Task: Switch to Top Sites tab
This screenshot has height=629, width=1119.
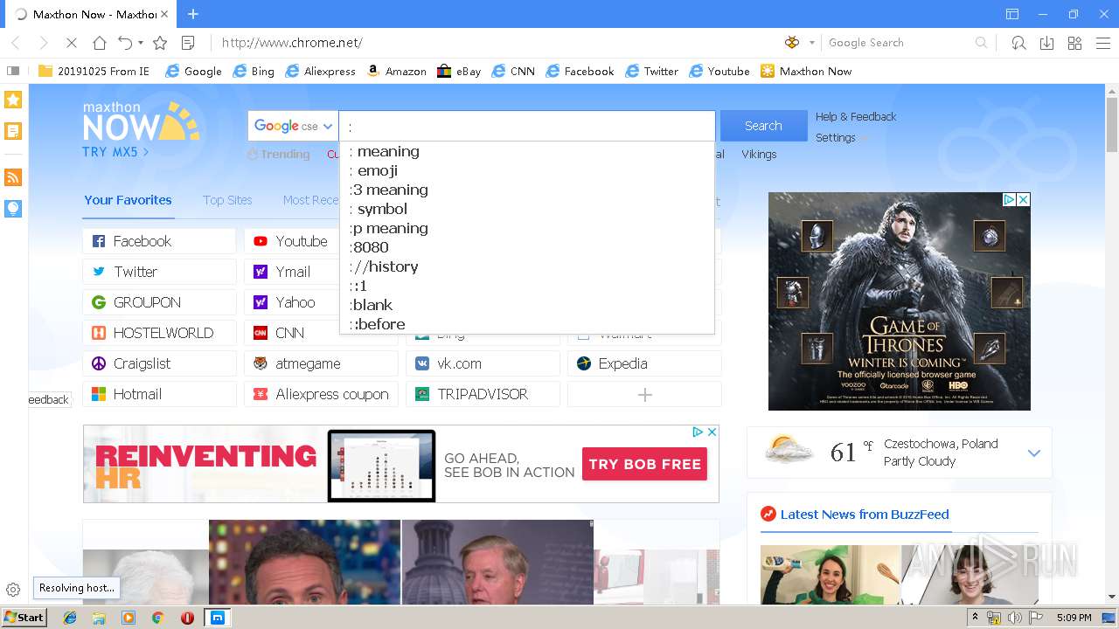Action: pos(227,200)
